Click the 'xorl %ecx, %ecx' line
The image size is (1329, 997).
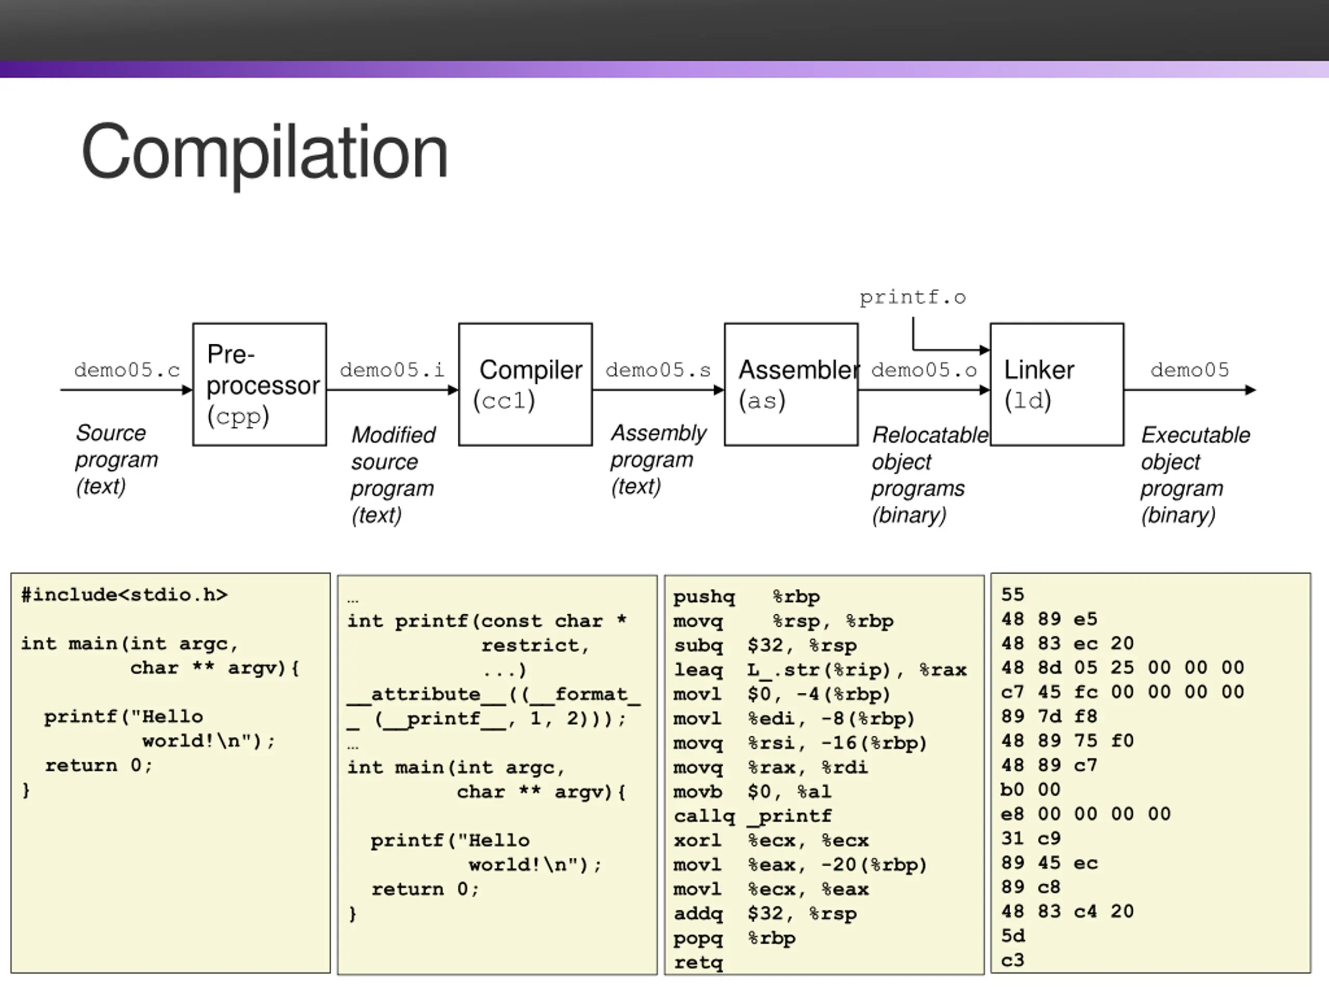[x=771, y=840]
